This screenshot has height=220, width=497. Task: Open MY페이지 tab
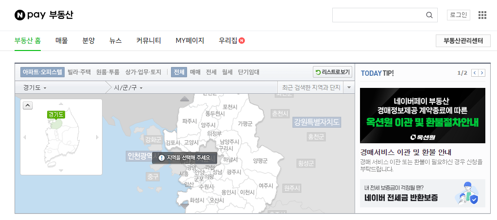pos(190,41)
